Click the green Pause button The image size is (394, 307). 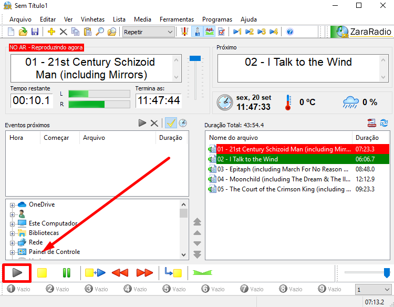click(67, 273)
